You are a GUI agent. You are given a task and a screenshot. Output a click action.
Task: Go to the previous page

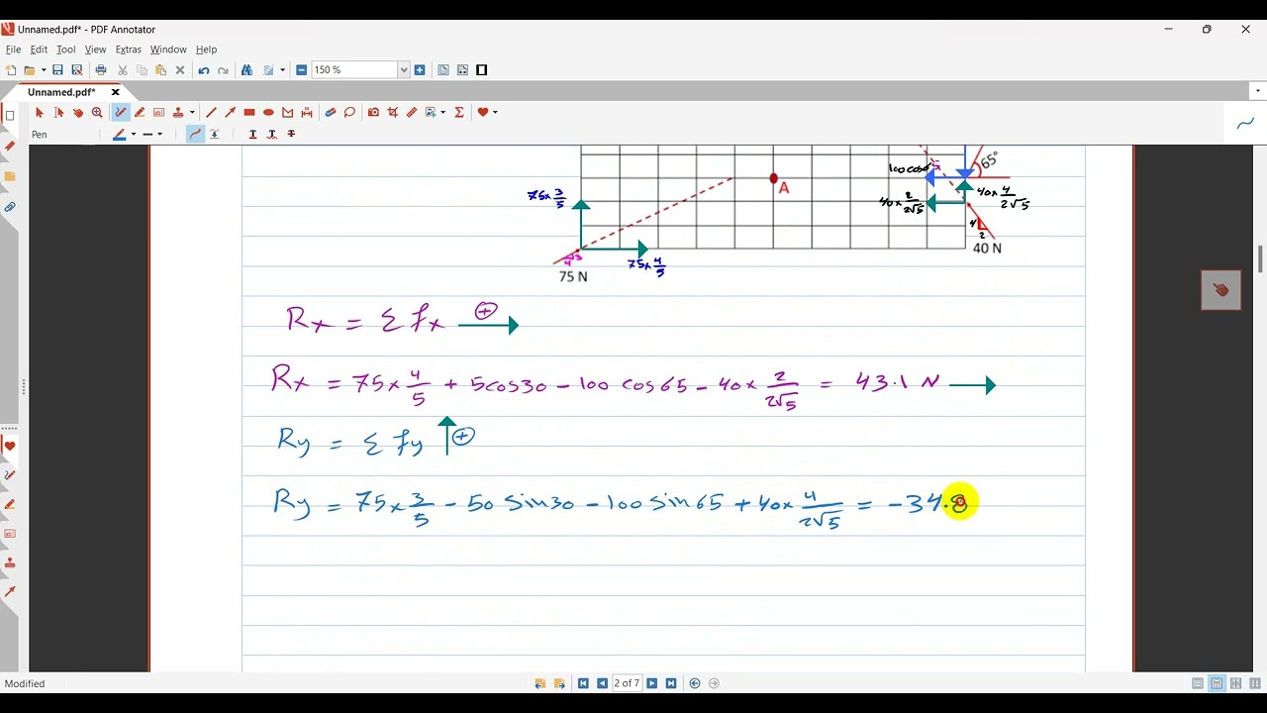pos(602,683)
